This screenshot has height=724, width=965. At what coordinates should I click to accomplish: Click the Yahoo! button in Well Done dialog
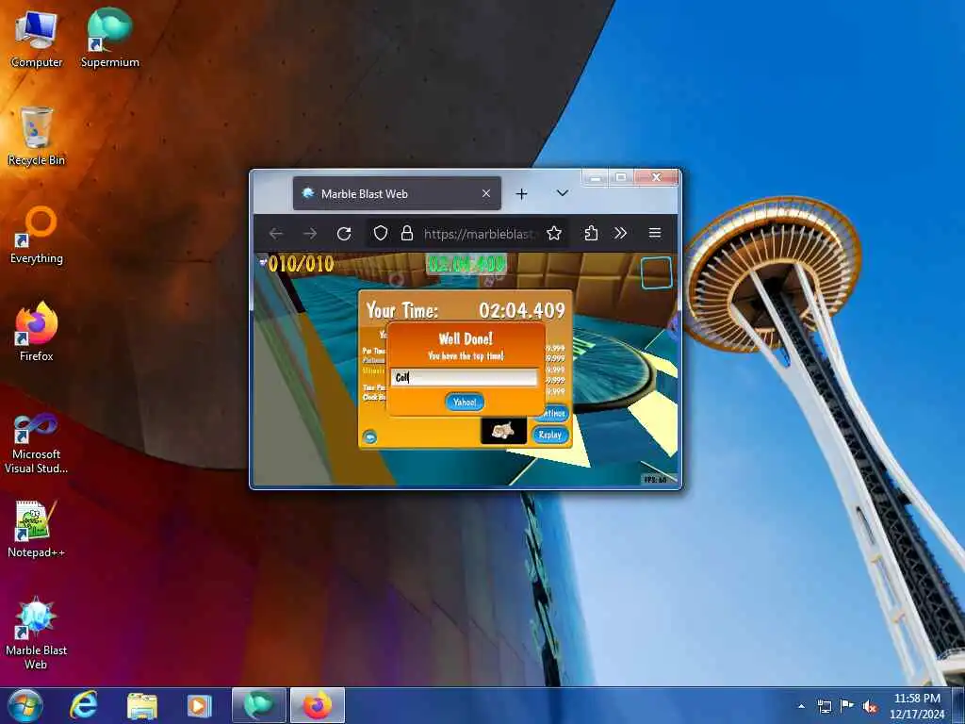[x=465, y=402]
